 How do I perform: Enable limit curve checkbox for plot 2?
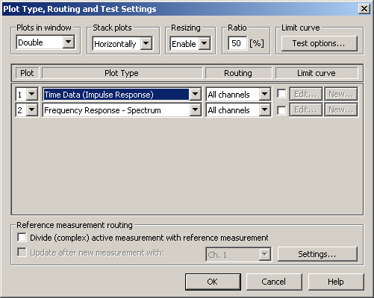[281, 110]
